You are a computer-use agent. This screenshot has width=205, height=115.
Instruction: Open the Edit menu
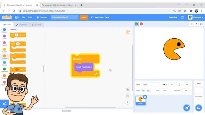pos(30,17)
